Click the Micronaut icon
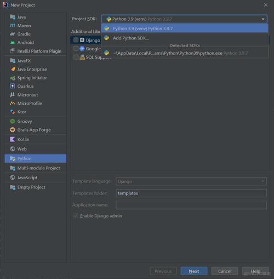 point(13,95)
